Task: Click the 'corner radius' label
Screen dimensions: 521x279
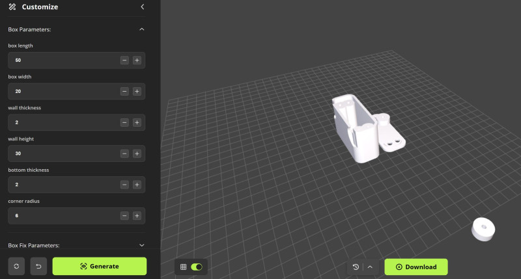Action: [24, 201]
